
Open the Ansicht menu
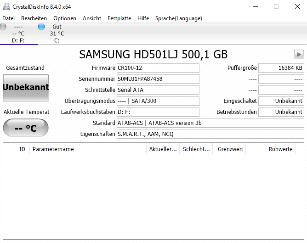[x=92, y=18]
